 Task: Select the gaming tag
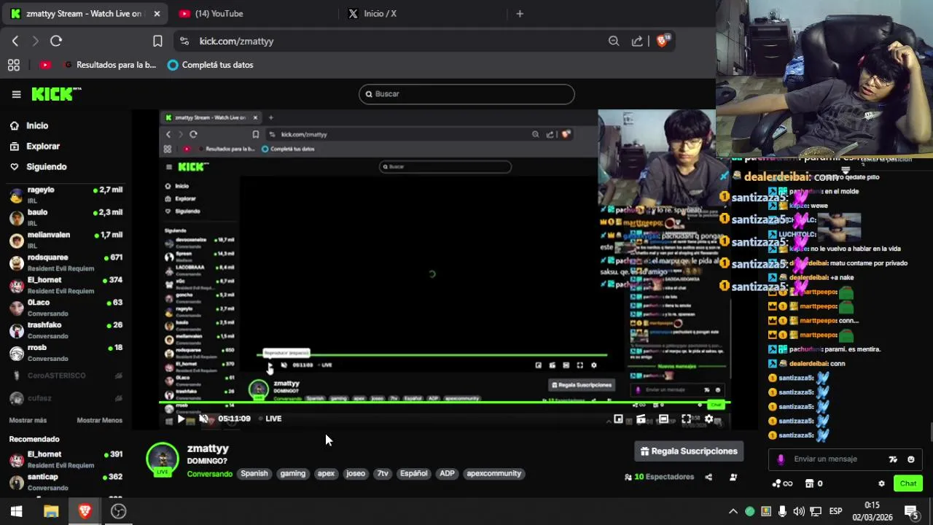pyautogui.click(x=293, y=474)
